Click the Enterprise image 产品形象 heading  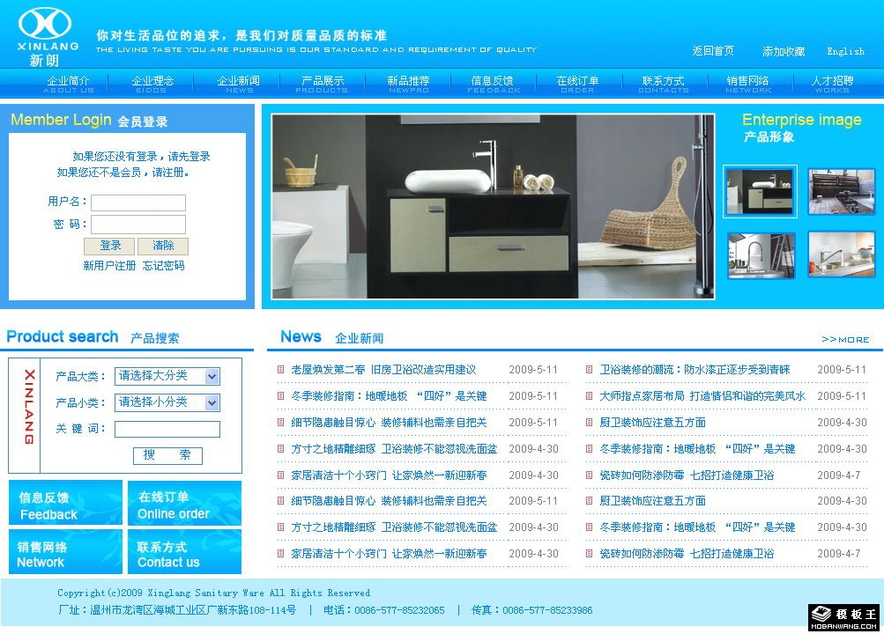pyautogui.click(x=801, y=128)
